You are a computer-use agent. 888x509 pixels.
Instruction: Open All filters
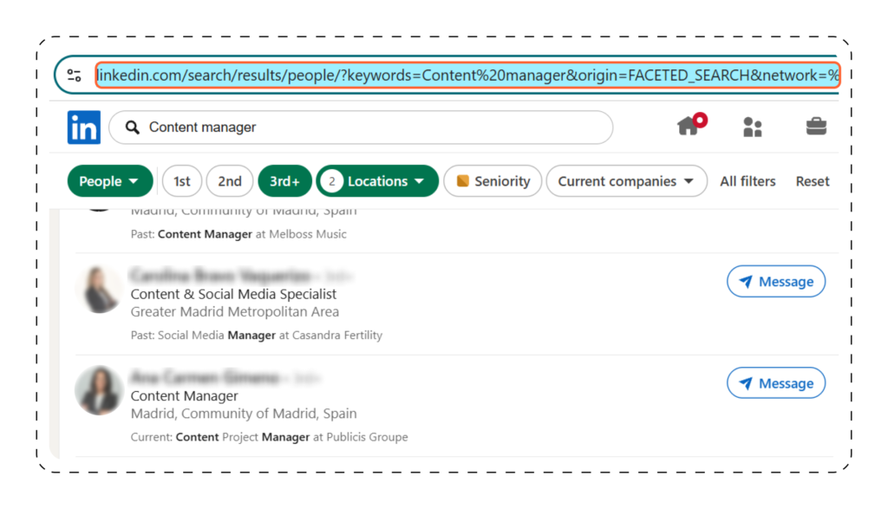(748, 181)
